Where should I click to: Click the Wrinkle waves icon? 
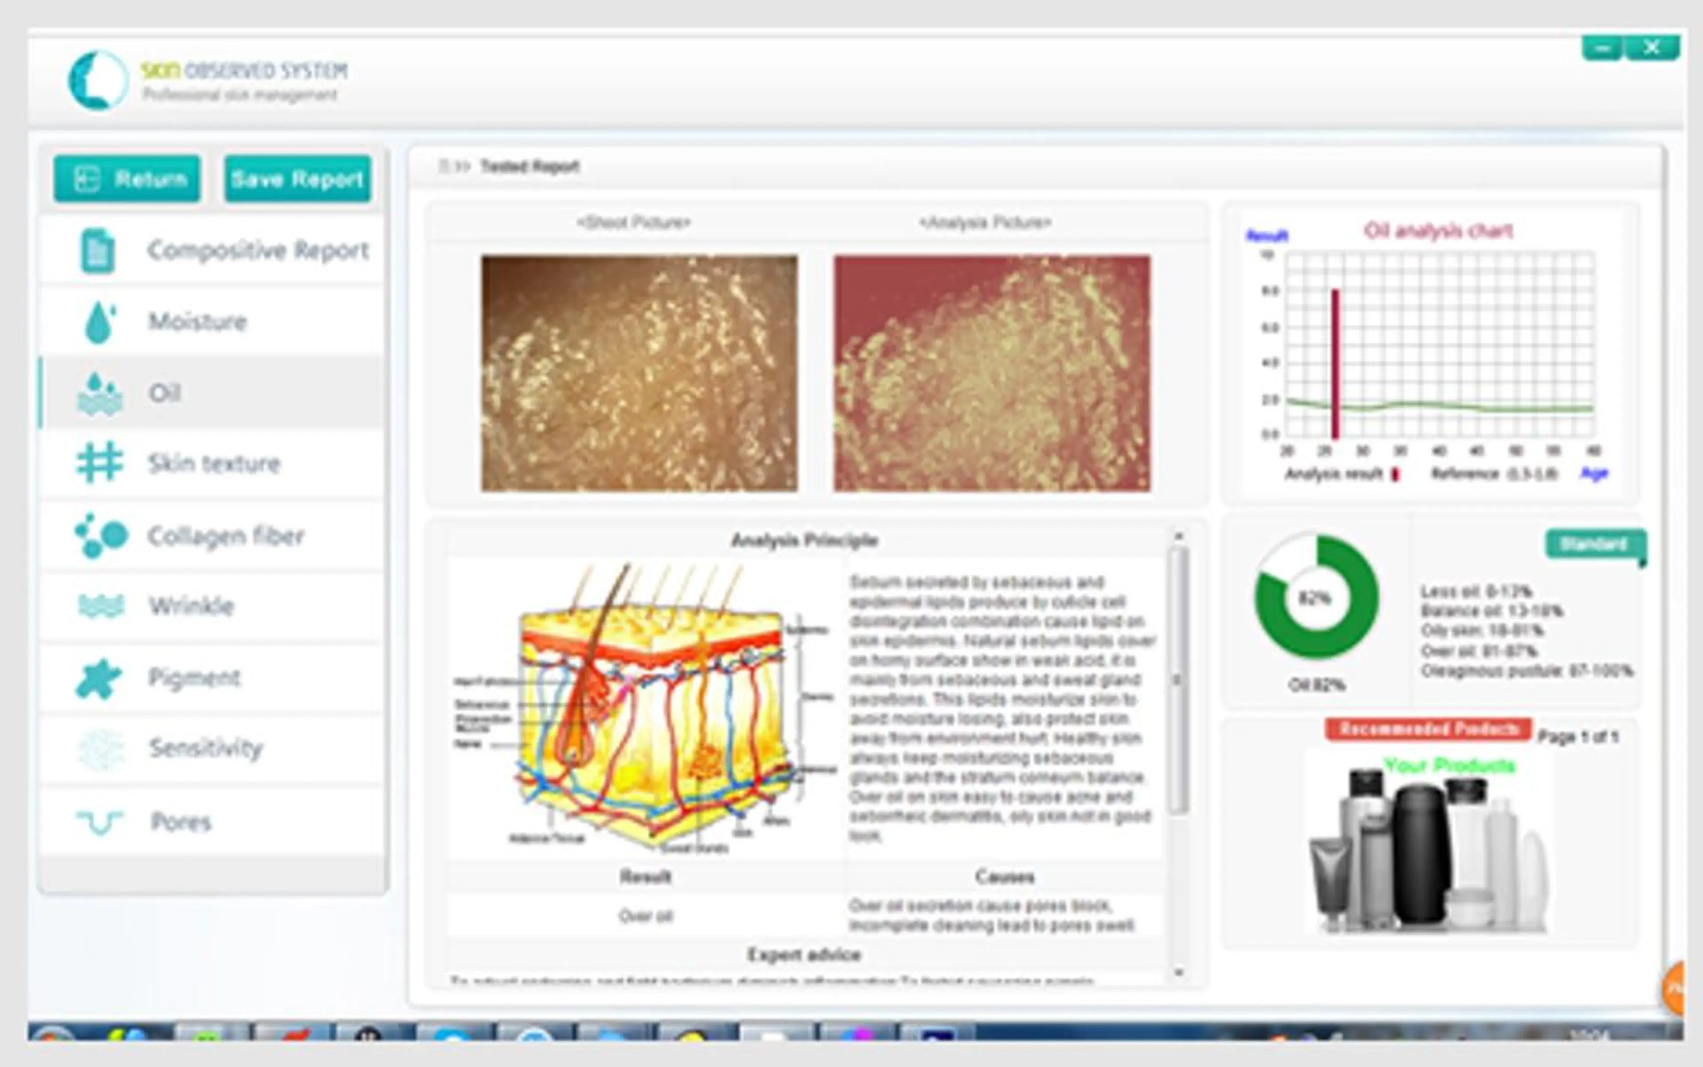coord(100,606)
